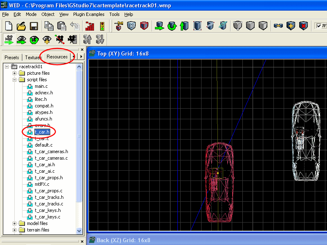
Task: Switch to the Textures tab
Action: [x=33, y=57]
